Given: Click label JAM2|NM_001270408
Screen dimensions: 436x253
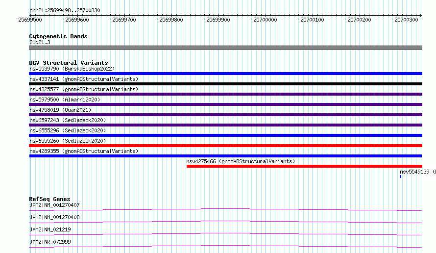Looking at the screenshot, I should point(54,217).
